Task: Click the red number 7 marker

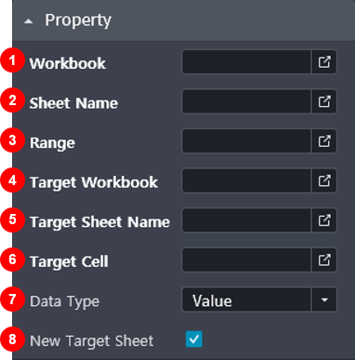Action: click(12, 300)
